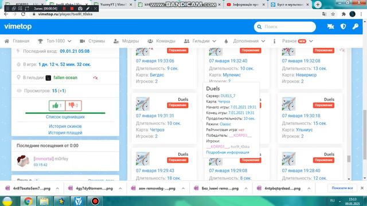
Task: Expand the Дополнения dropdown menu
Action: [x=245, y=41]
